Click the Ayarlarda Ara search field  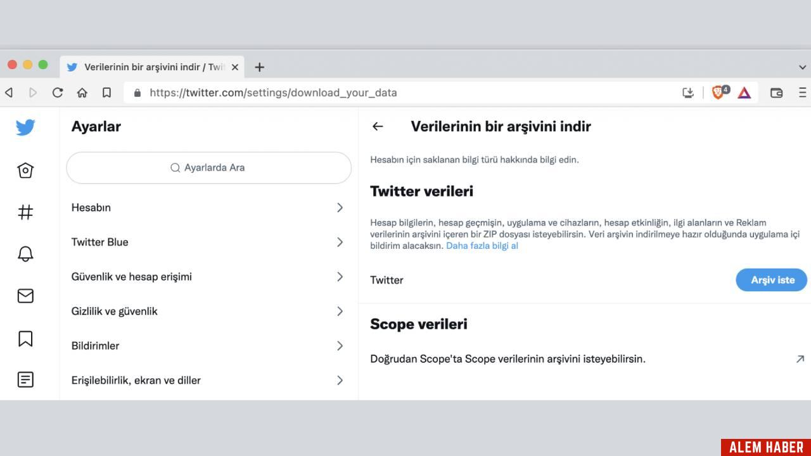[208, 168]
